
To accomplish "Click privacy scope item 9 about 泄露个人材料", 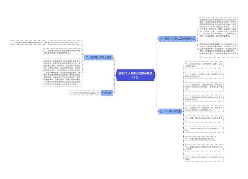I will 204,148.
